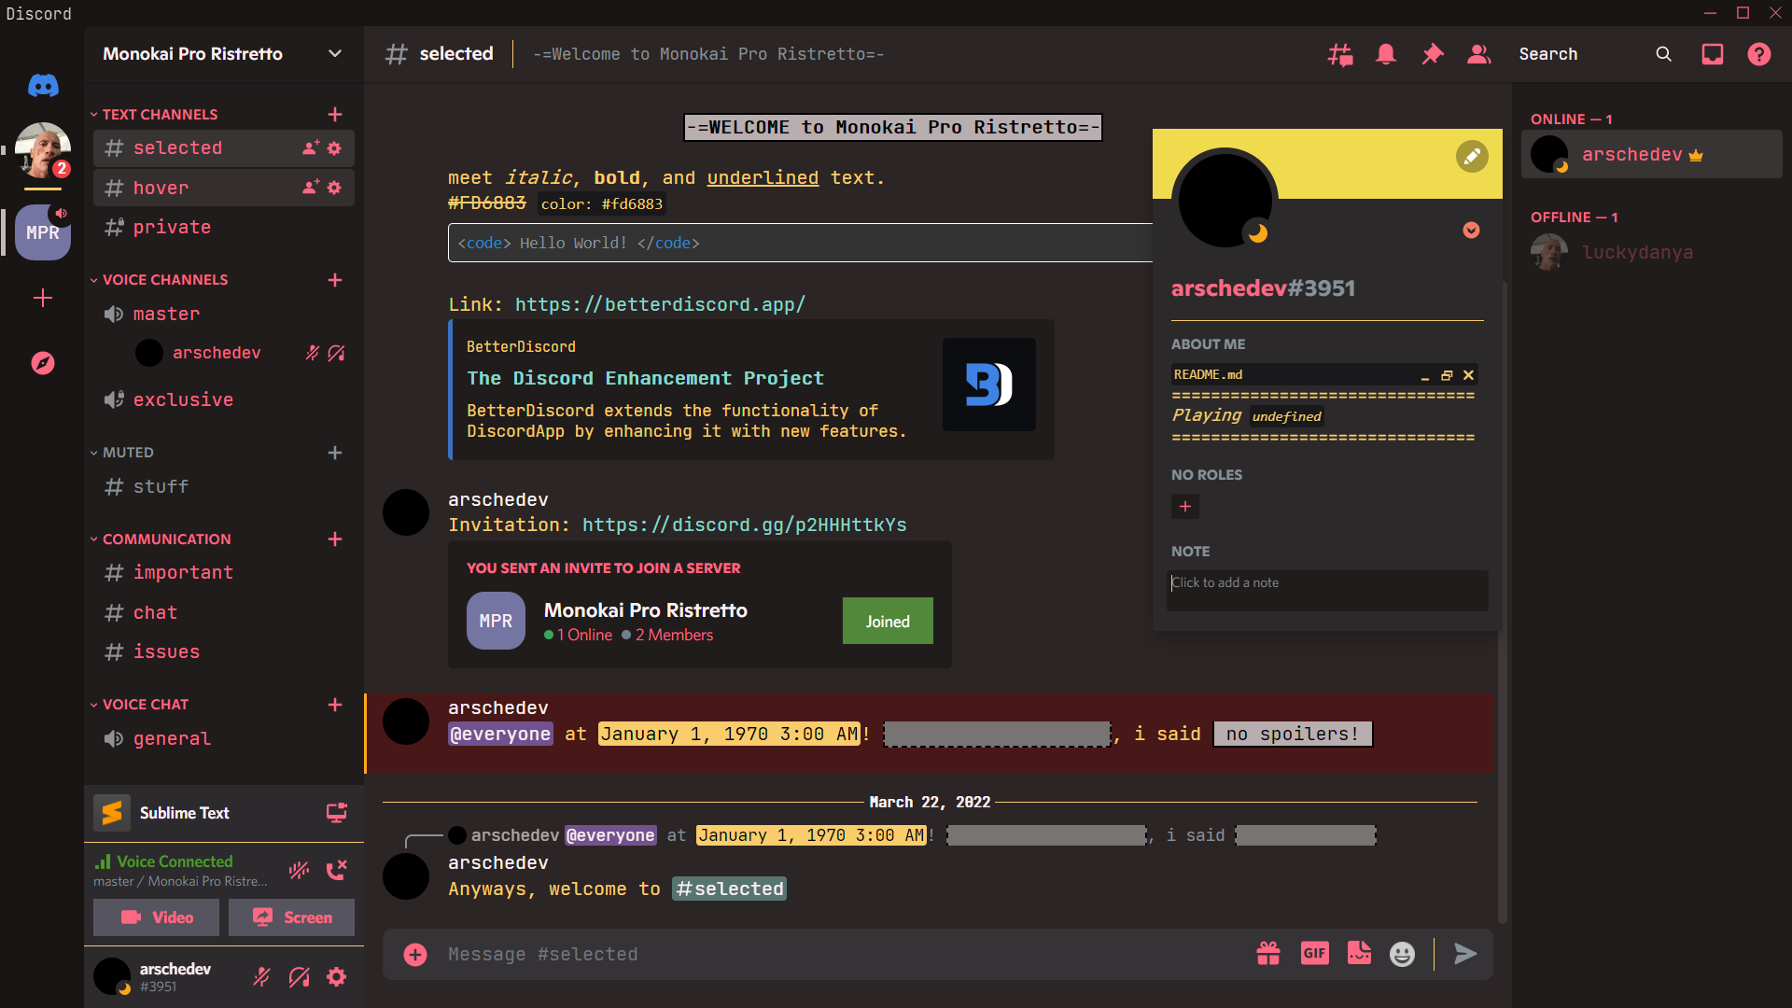Click the gift Nitro icon
This screenshot has height=1008, width=1792.
click(1268, 953)
